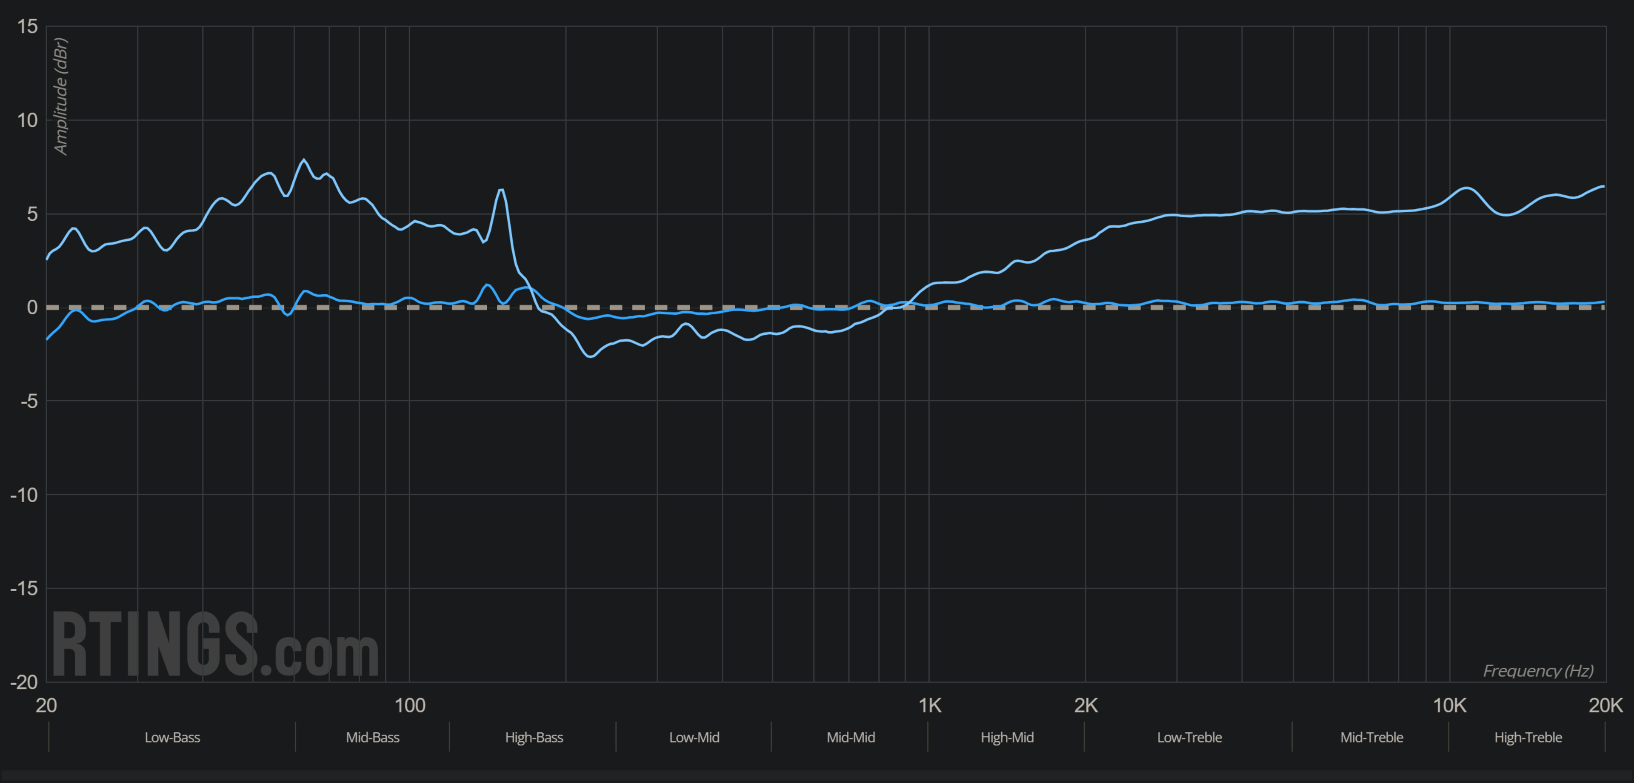This screenshot has width=1634, height=783.
Task: Select the Mid-Treble band label
Action: (x=1371, y=737)
